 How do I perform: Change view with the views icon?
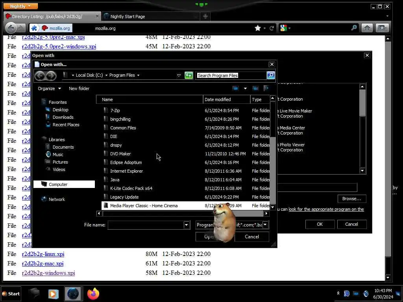click(x=235, y=88)
